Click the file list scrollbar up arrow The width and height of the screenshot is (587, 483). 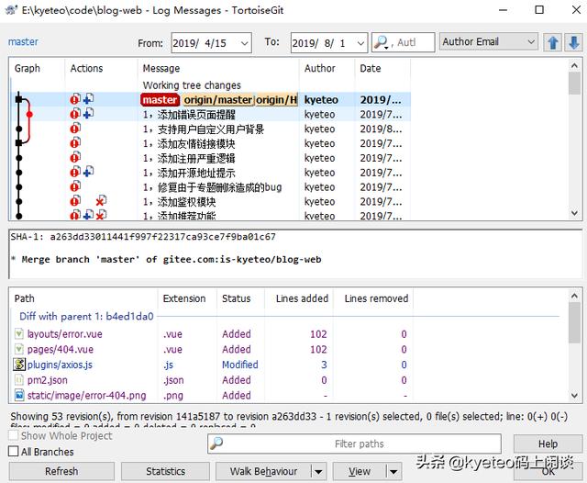pos(574,296)
